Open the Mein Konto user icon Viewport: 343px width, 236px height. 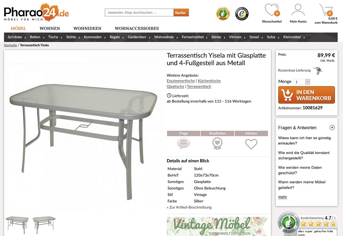point(298,10)
